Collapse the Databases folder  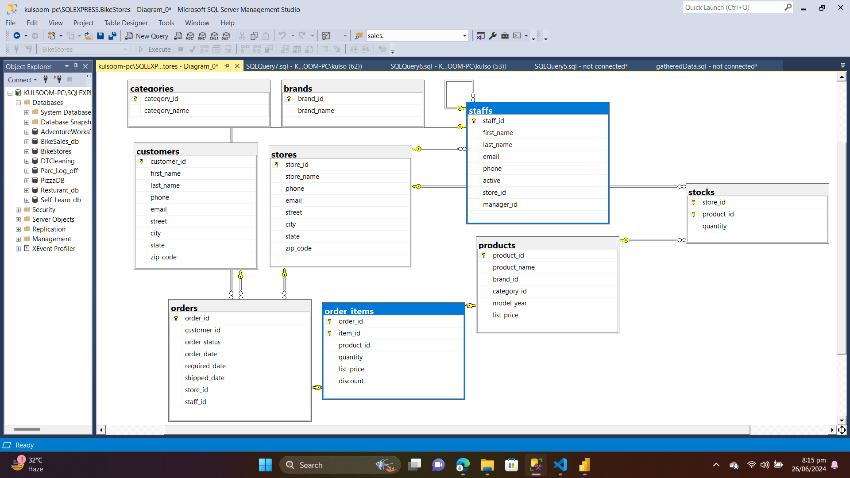coord(18,103)
